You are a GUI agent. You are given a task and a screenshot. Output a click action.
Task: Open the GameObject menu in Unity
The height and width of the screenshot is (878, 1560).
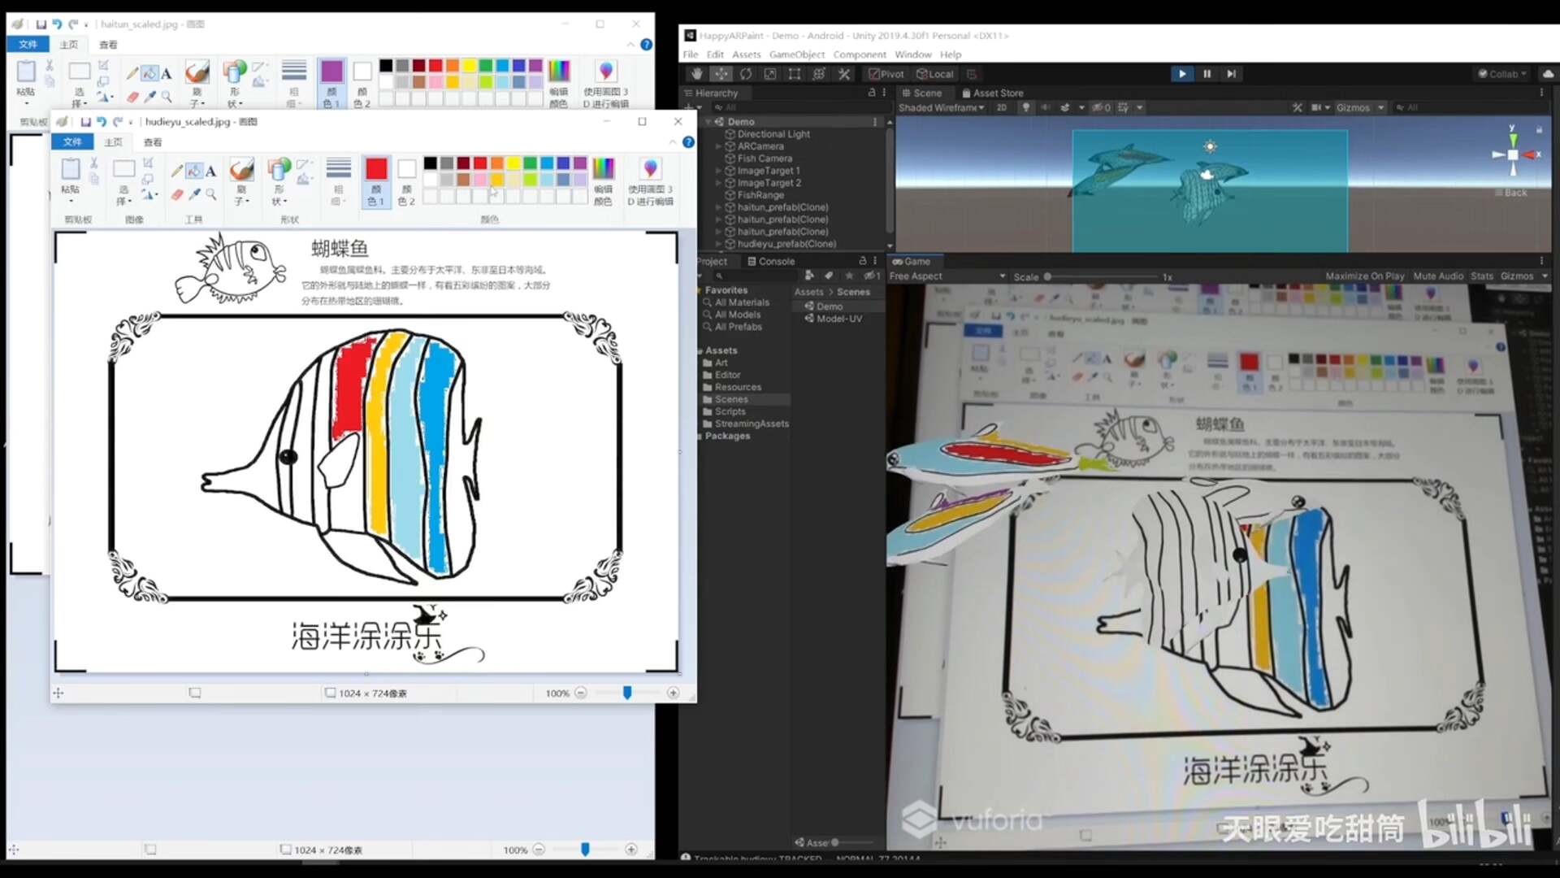796,54
